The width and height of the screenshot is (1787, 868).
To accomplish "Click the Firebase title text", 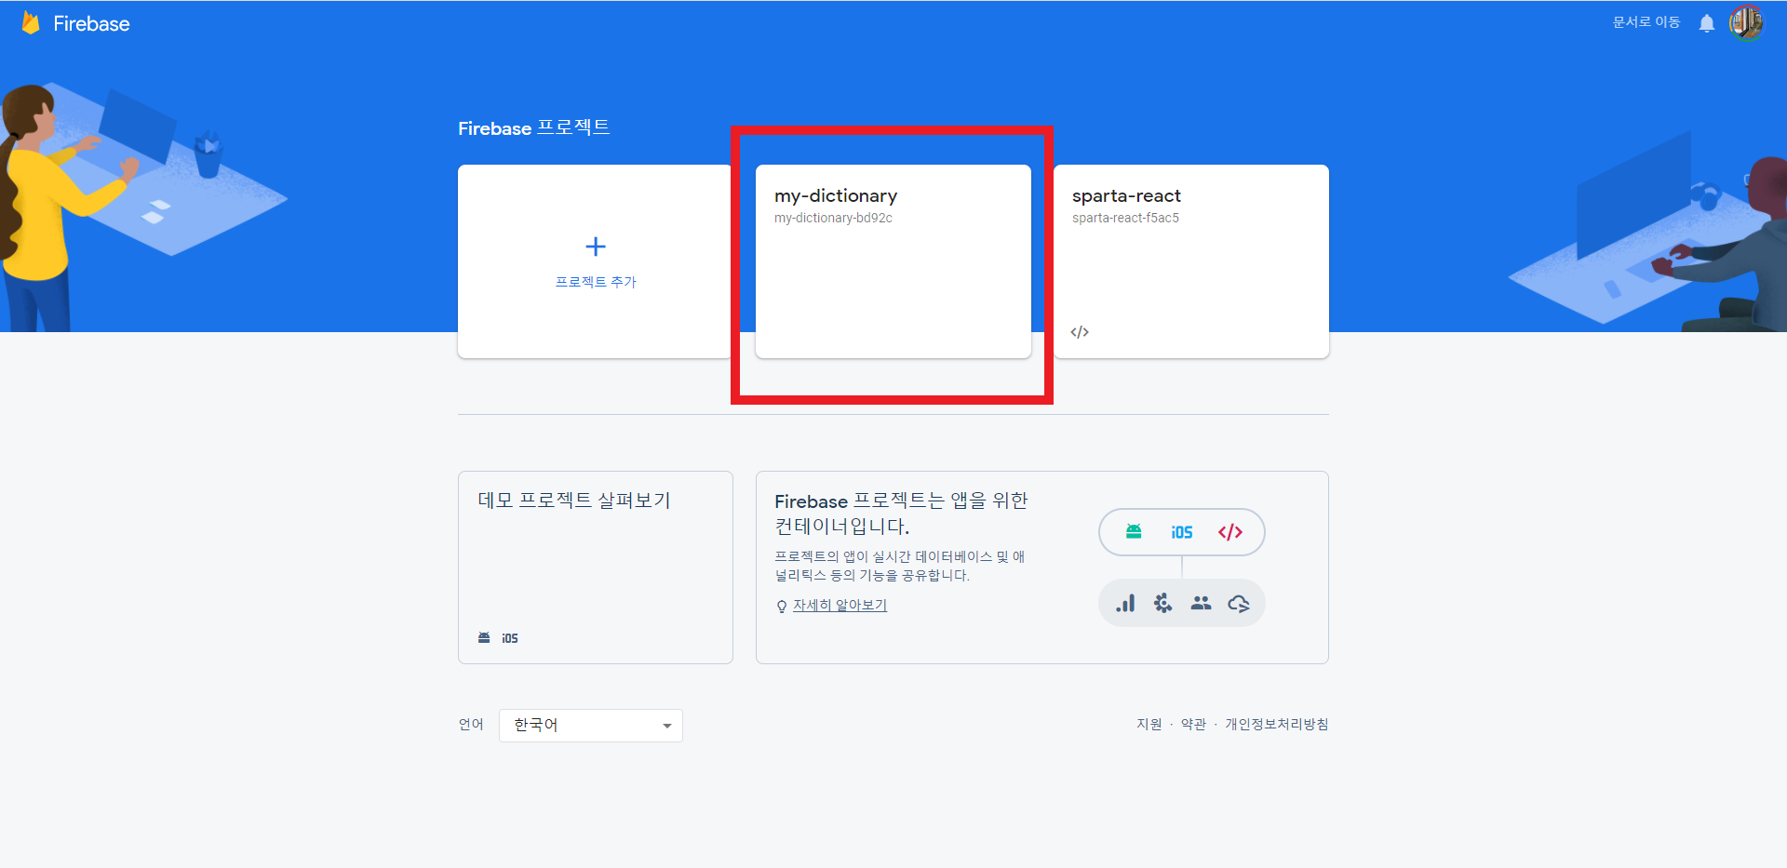I will (x=91, y=24).
